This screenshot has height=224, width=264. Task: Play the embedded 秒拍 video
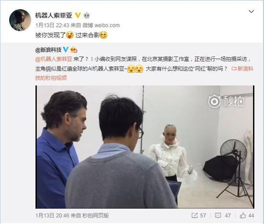(x=145, y=147)
